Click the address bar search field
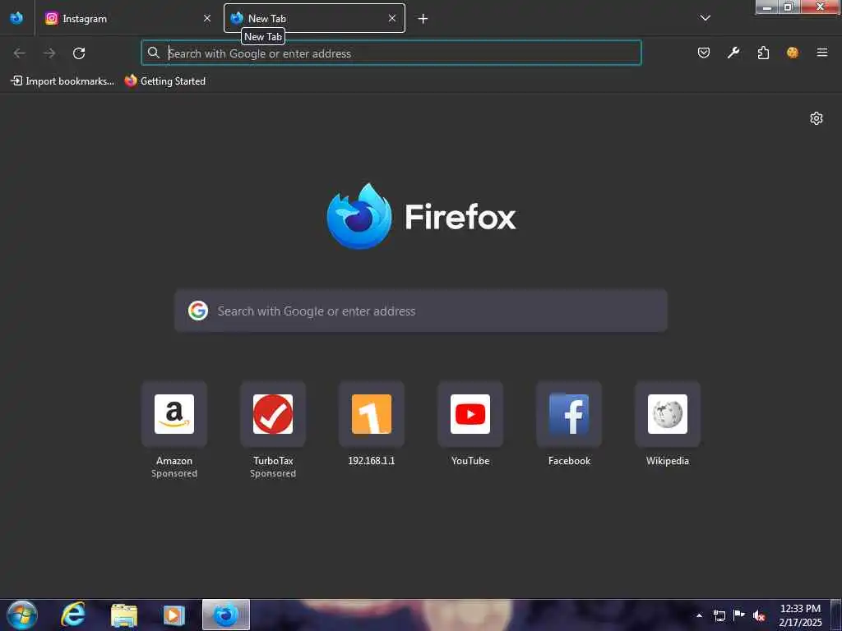 coord(391,53)
